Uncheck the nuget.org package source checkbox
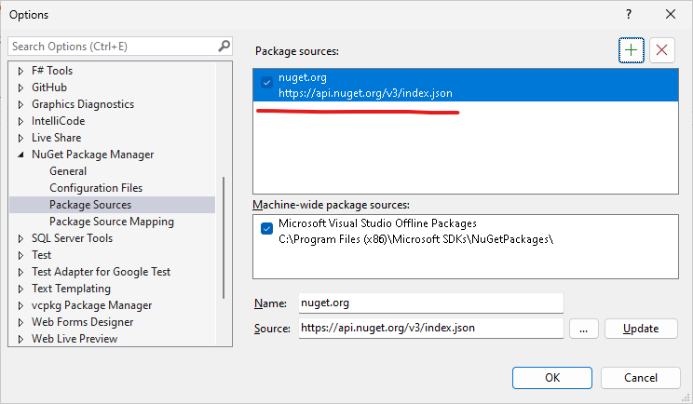 tap(267, 83)
